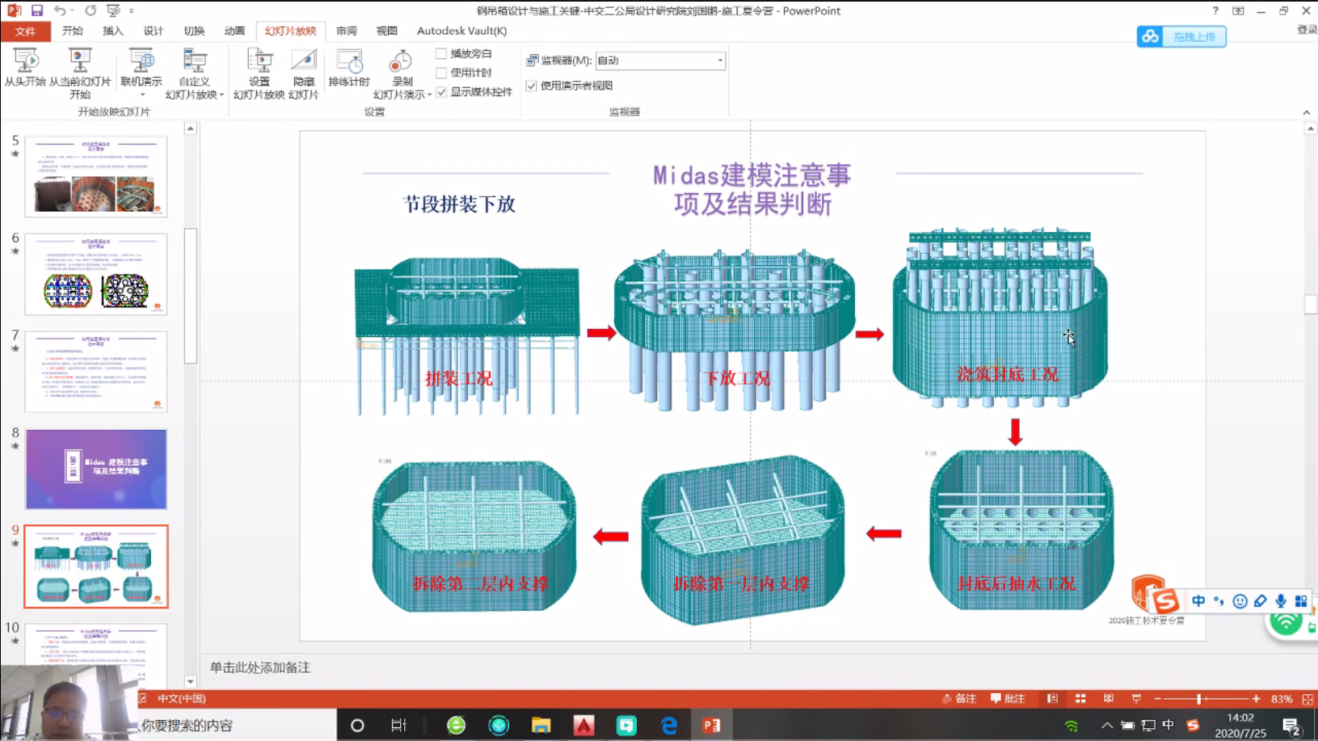1318x741 pixels.
Task: Switch to Reading view in status bar
Action: coord(1109,699)
